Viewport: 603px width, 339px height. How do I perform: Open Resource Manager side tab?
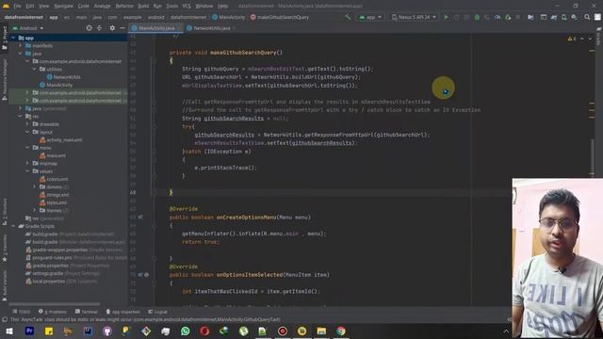(x=5, y=80)
